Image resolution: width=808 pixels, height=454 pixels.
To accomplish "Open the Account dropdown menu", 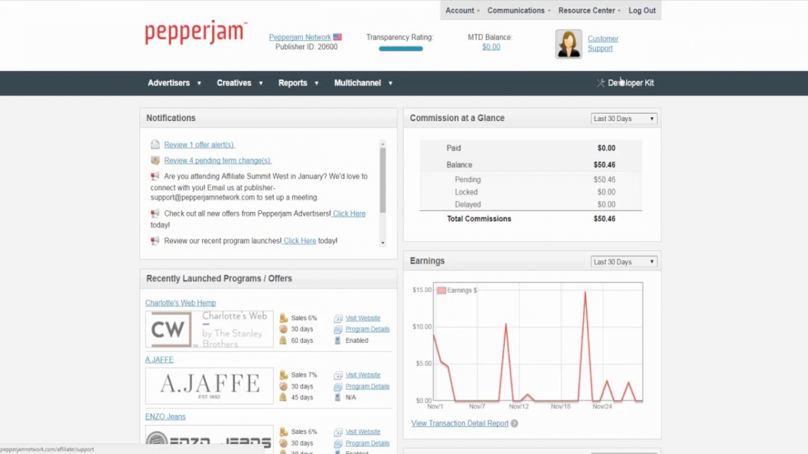I will (462, 10).
